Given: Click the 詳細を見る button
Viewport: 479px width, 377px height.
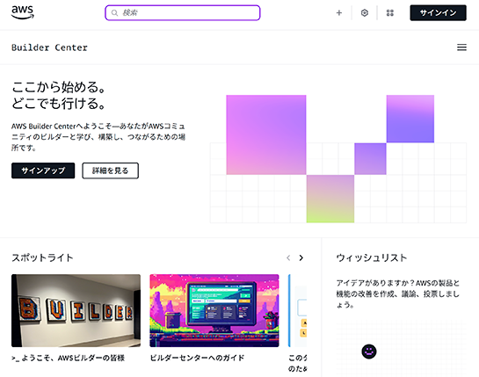Looking at the screenshot, I should coord(110,170).
